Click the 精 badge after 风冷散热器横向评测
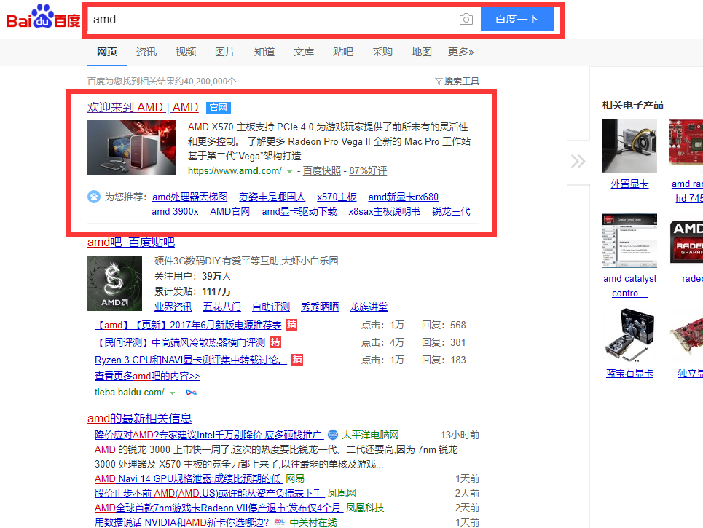 tap(275, 342)
